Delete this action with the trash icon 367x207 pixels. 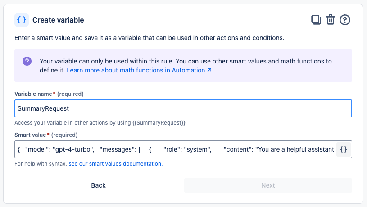(x=331, y=20)
